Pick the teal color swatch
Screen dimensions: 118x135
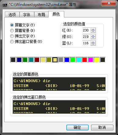(31, 60)
